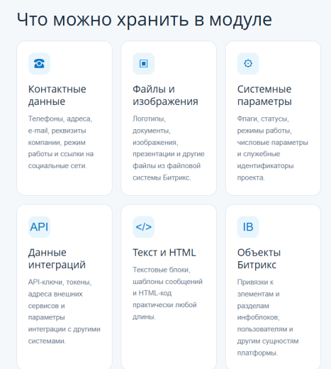Image resolution: width=331 pixels, height=369 pixels.
Task: Click the Контактные данные card title
Action: click(57, 95)
